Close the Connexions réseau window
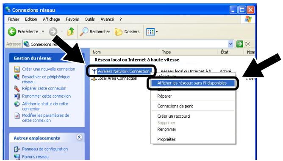This screenshot has width=283, height=161. click(250, 10)
